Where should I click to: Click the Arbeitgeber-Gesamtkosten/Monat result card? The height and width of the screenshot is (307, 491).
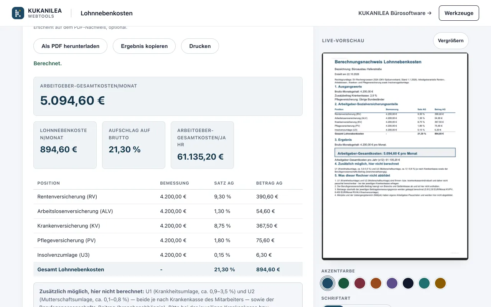coord(168,96)
